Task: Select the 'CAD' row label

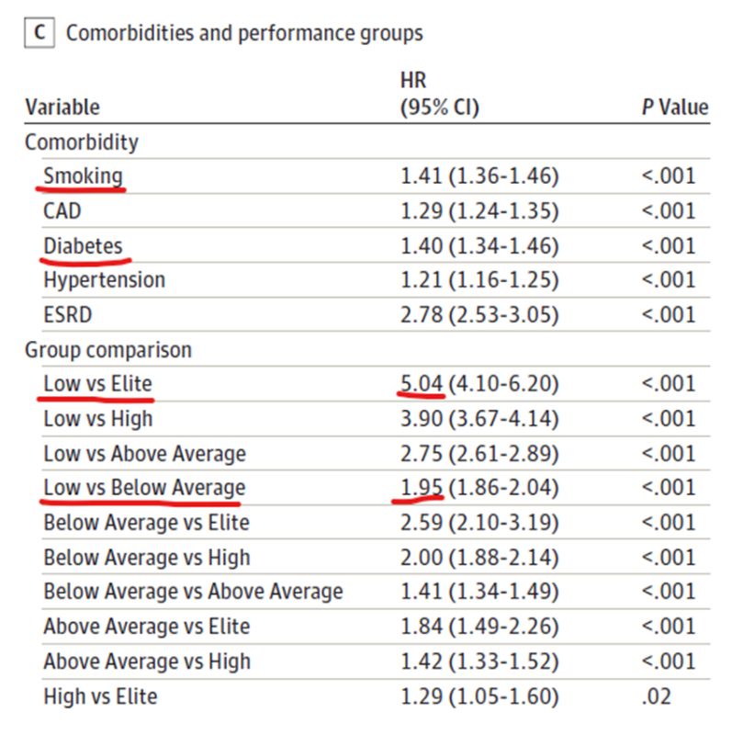Action: pos(62,211)
